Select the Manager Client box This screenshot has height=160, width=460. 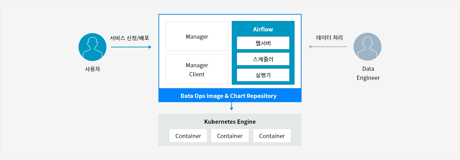tap(196, 69)
